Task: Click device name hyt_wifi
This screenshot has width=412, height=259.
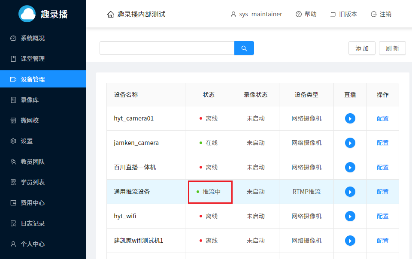Action: pyautogui.click(x=125, y=216)
